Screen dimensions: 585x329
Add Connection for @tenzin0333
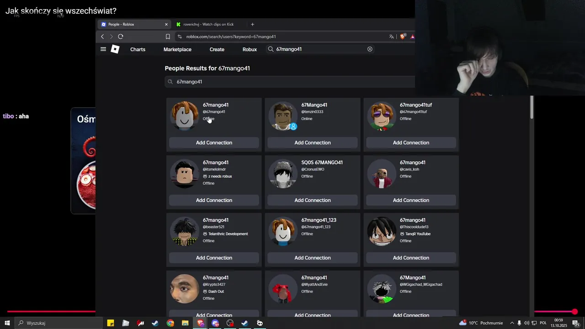pos(313,143)
